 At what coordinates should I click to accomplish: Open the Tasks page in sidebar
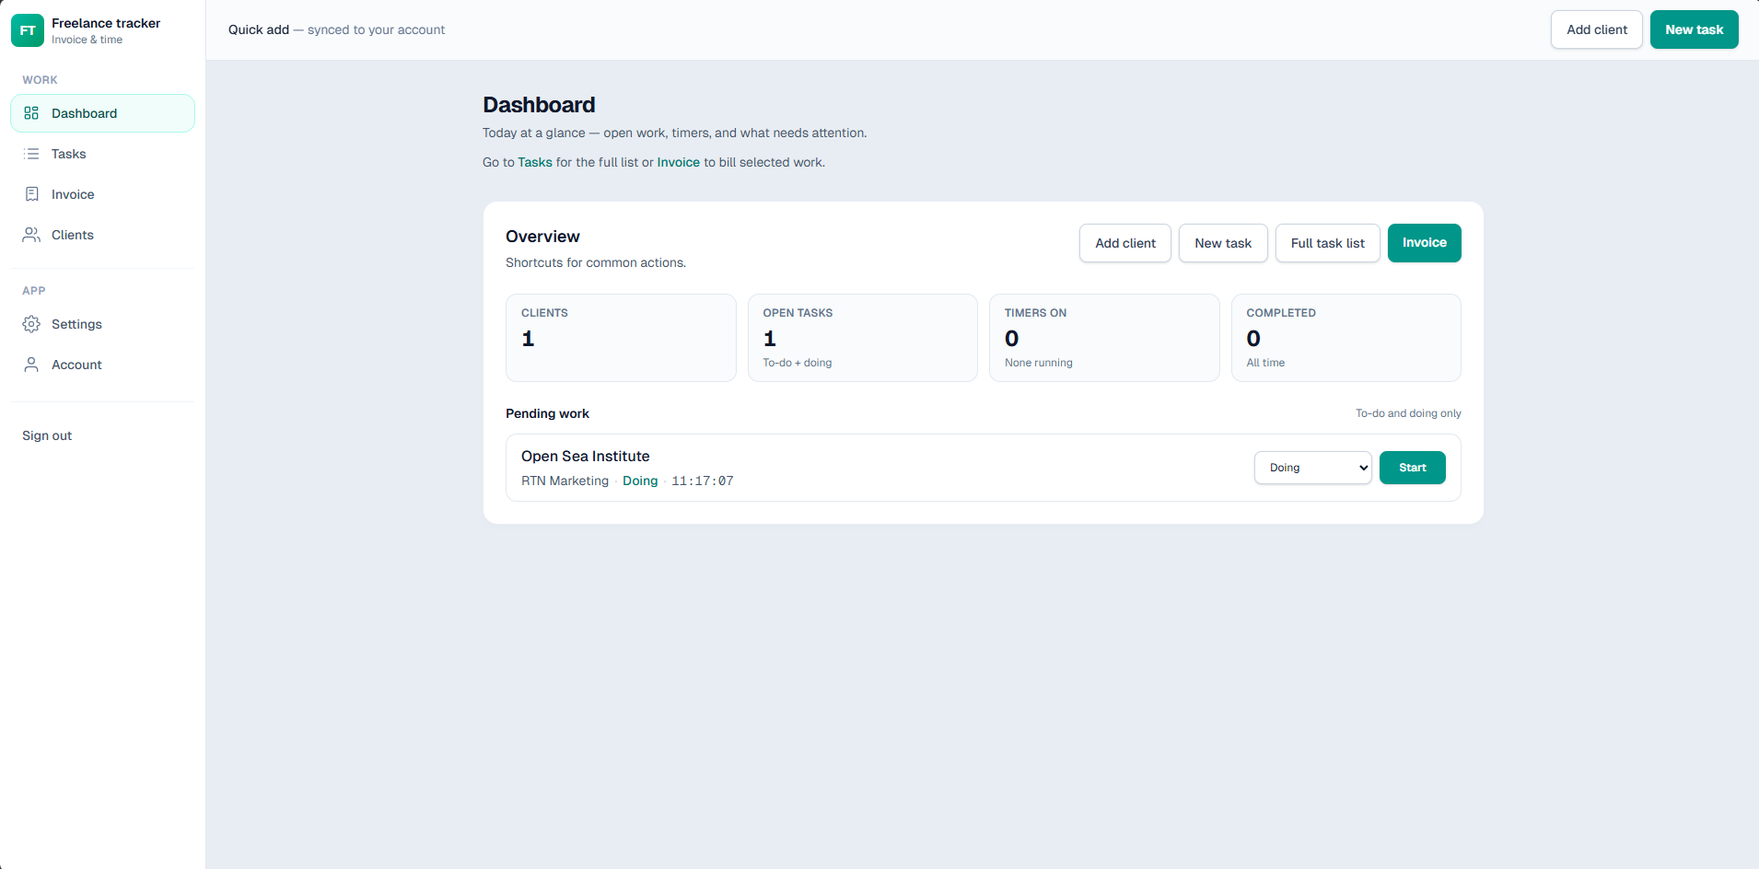point(102,154)
